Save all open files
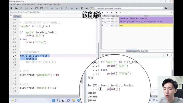The image size is (183, 103). [26, 8]
